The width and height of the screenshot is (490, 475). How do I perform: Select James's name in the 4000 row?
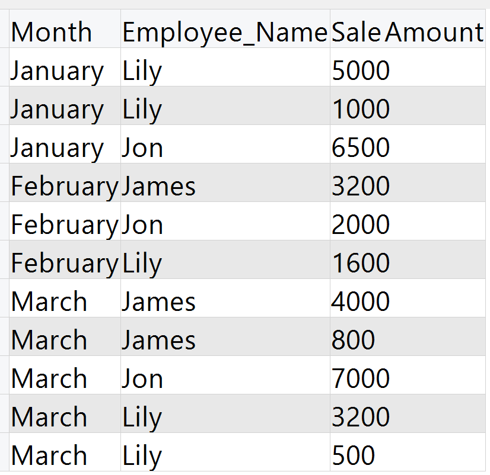[158, 302]
